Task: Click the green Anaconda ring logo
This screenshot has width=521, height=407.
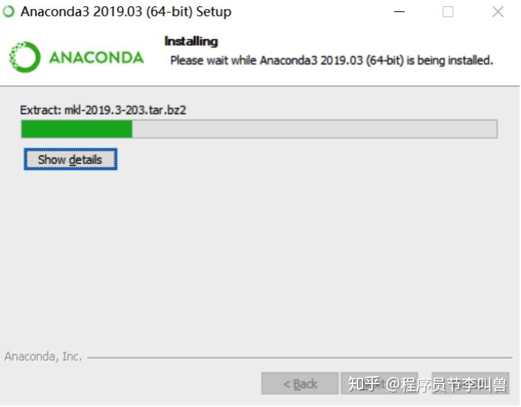Action: pos(24,57)
